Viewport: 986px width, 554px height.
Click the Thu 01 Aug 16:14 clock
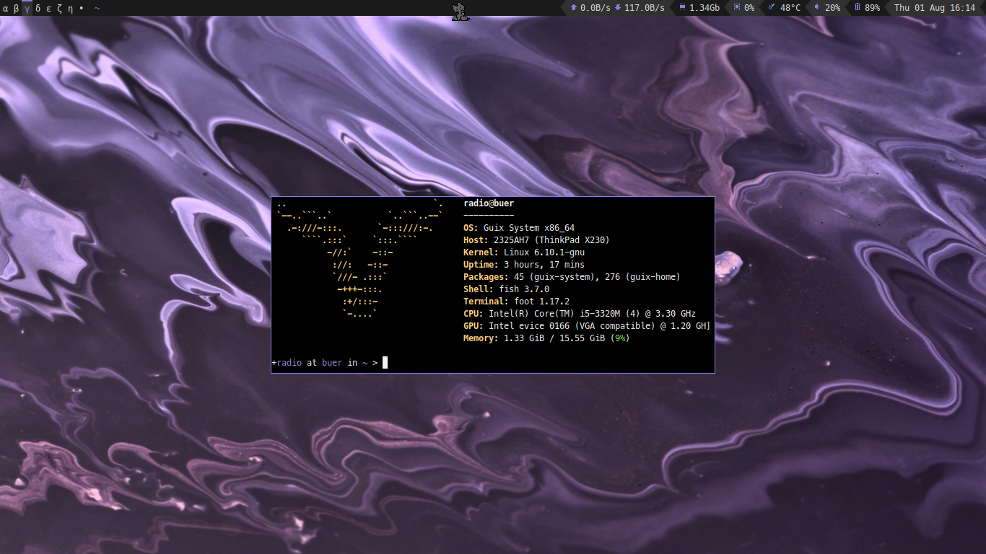point(935,8)
